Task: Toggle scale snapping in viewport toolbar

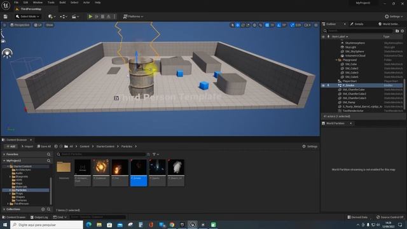Action: (x=293, y=25)
